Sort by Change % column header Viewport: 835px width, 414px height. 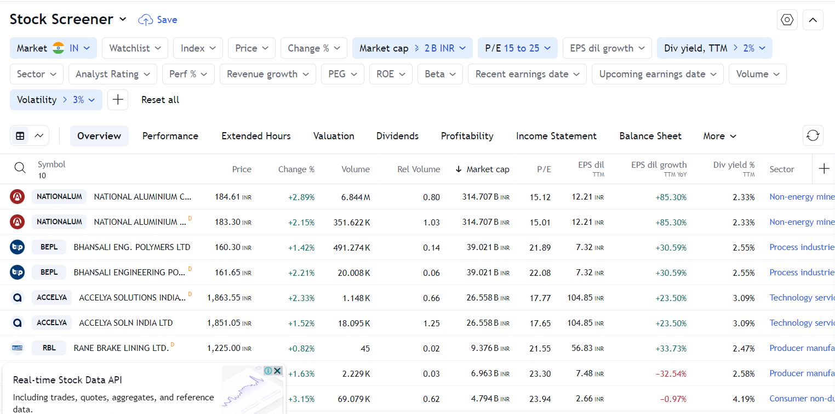tap(296, 169)
